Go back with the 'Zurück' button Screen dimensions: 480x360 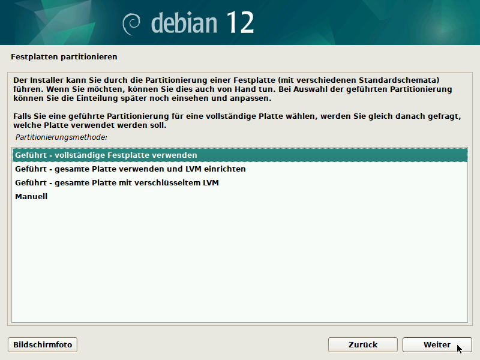(x=362, y=344)
